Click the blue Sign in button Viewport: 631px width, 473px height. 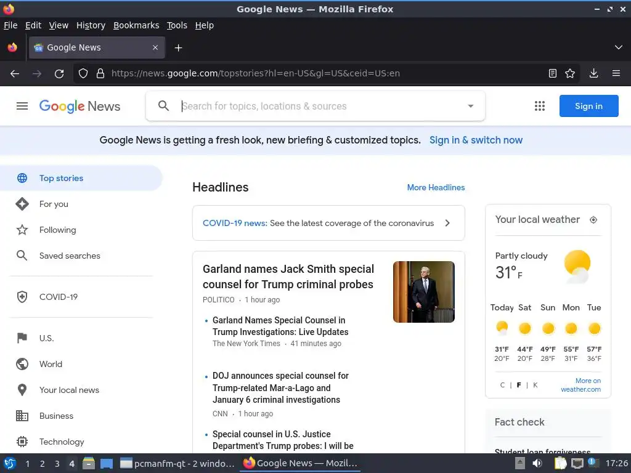click(588, 106)
